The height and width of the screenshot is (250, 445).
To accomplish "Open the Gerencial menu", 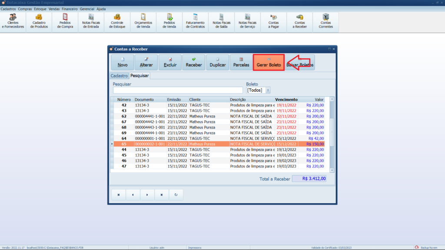I will pyautogui.click(x=87, y=9).
